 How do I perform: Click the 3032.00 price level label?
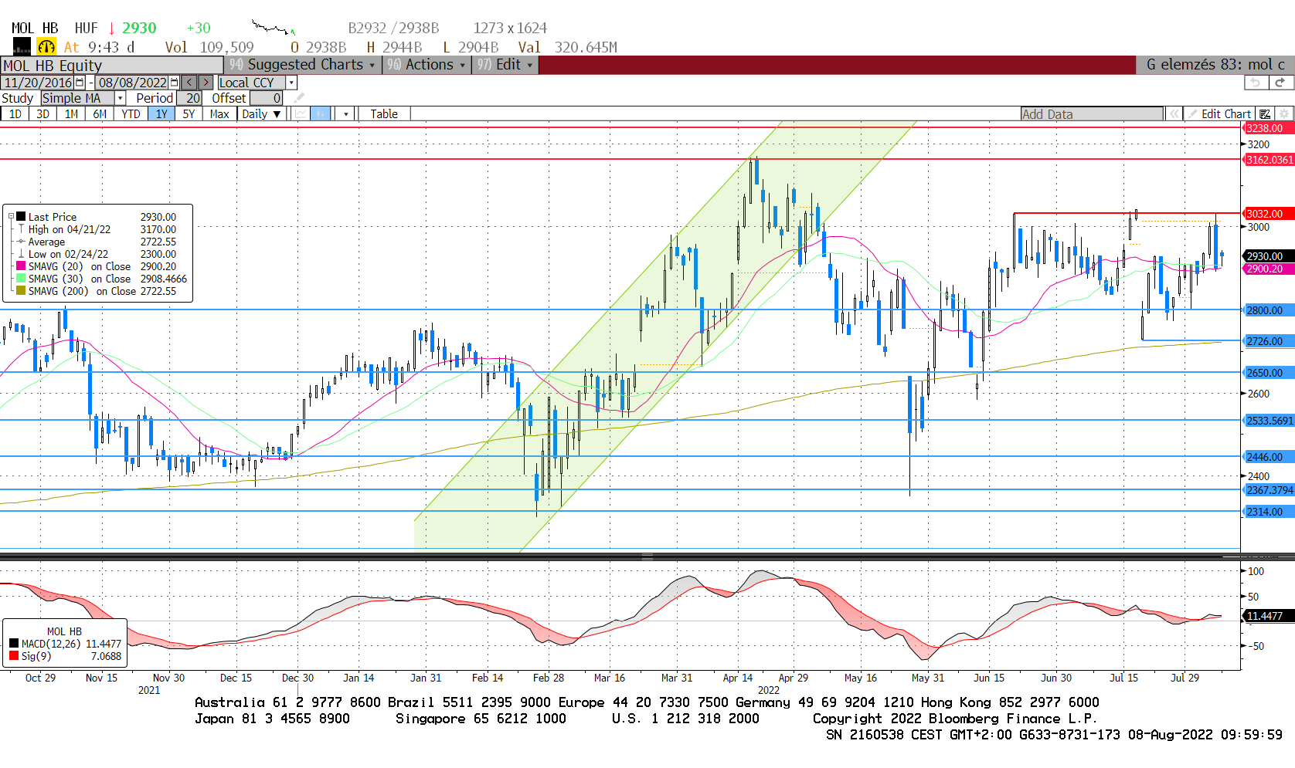click(x=1268, y=214)
